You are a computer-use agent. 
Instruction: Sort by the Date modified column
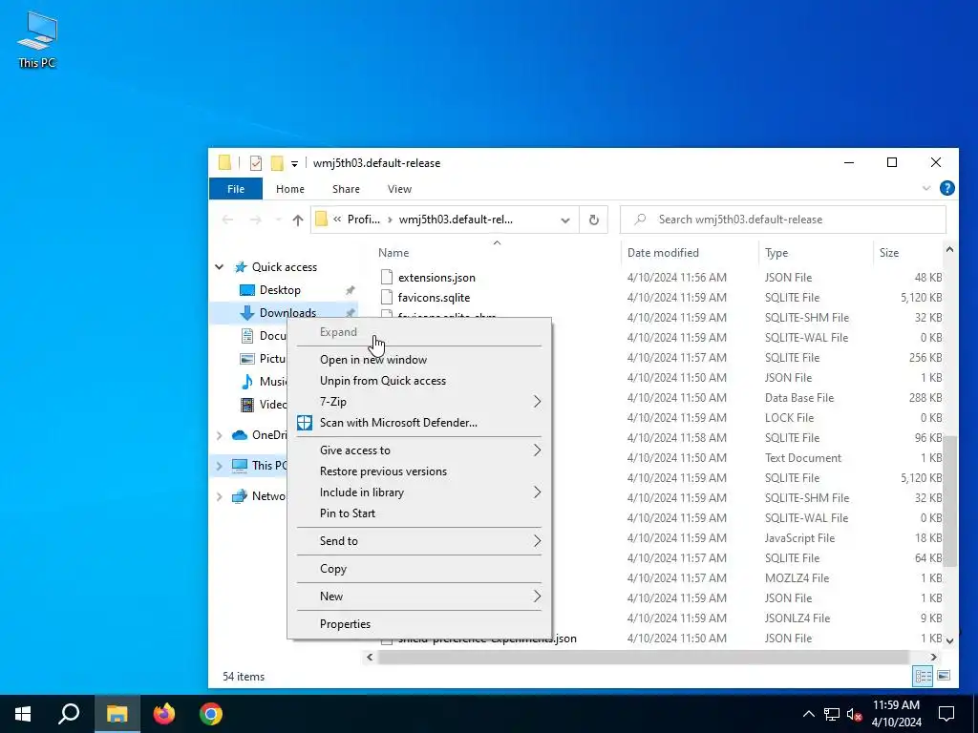coord(663,252)
